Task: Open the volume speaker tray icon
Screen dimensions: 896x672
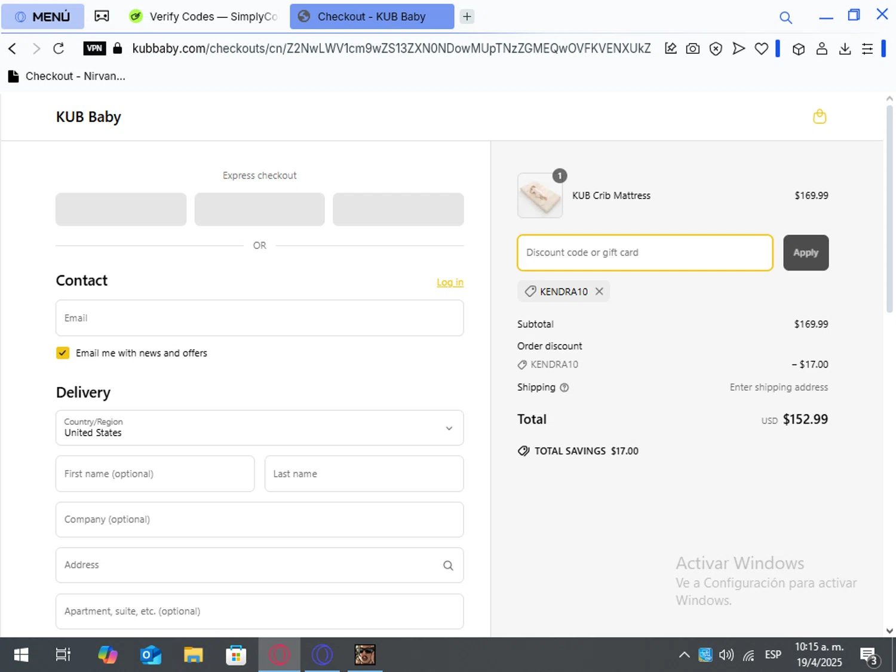Action: point(726,655)
